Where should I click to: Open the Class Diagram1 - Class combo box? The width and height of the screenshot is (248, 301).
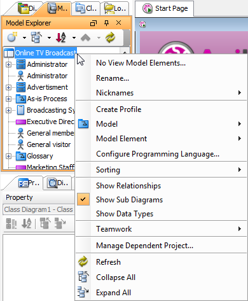pyautogui.click(x=39, y=209)
